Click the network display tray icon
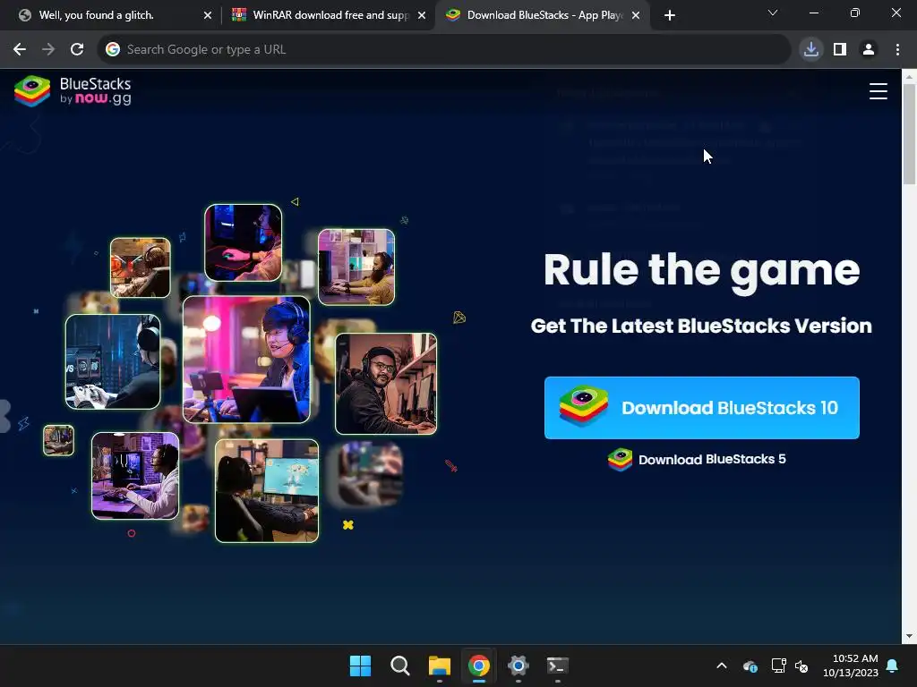 [778, 666]
